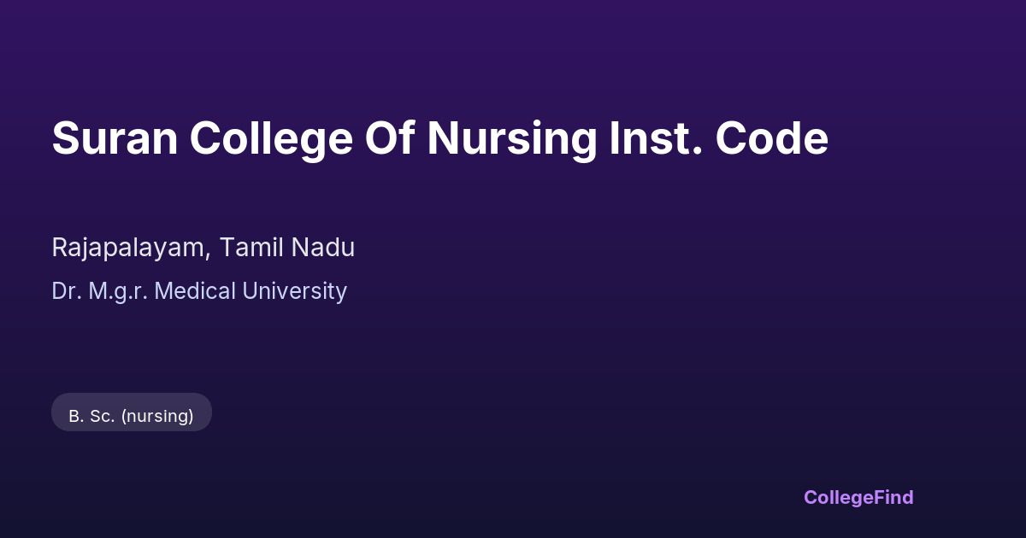
Task: Click the word University in affiliation line
Action: (x=295, y=291)
